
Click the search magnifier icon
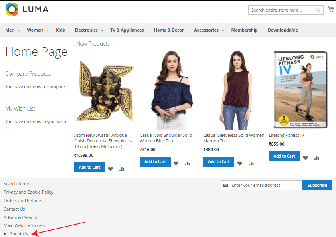(x=318, y=10)
